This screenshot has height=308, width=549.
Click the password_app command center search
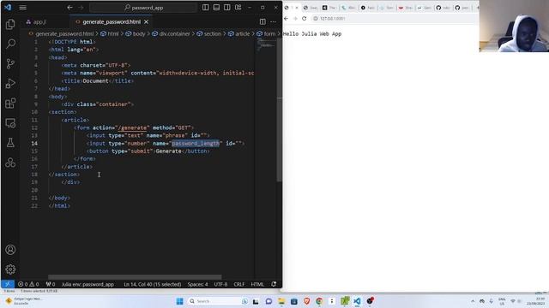click(143, 8)
